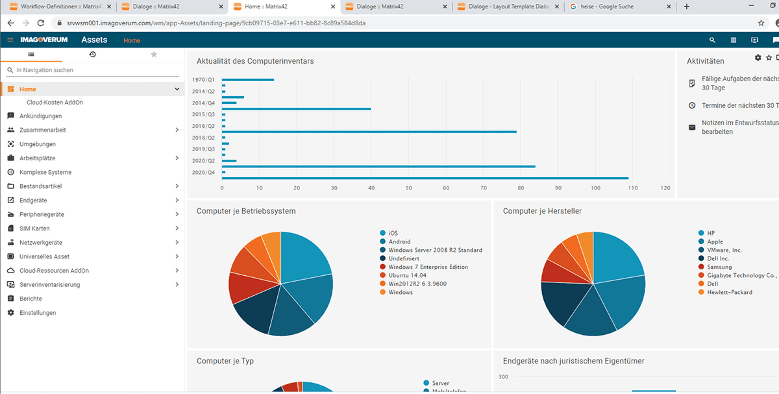The image size is (779, 394).
Task: Toggle the Ubuntu 14.04 legend swatch
Action: [383, 275]
